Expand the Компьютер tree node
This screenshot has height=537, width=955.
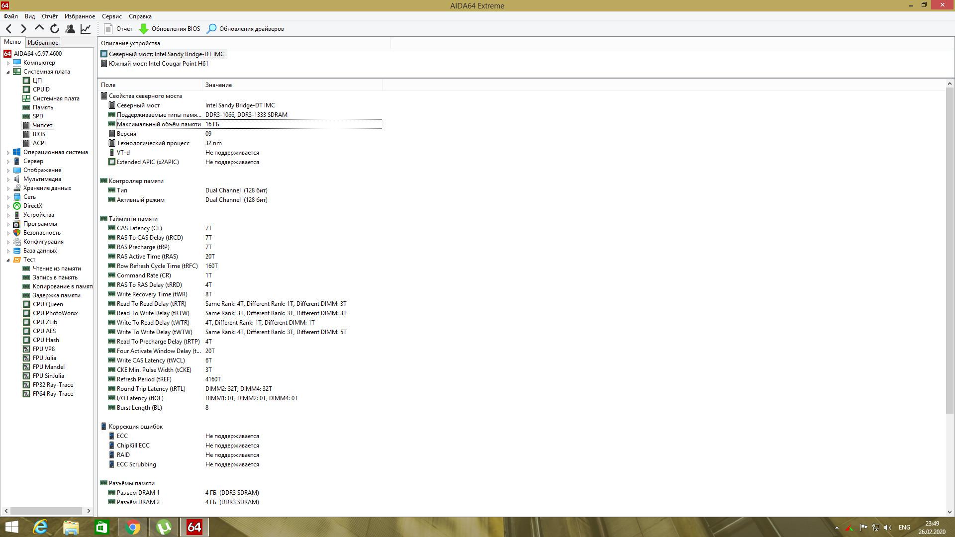(x=8, y=63)
